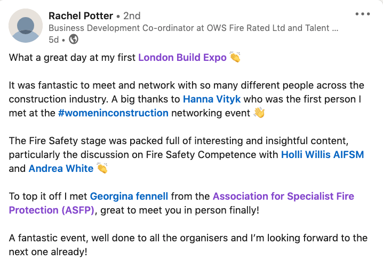
Task: Click the 5d post timestamp
Action: [x=55, y=39]
